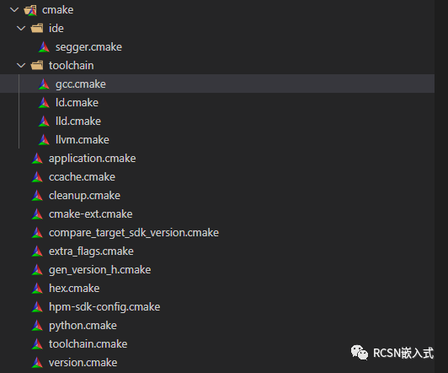This screenshot has width=448, height=373.
Task: Open toolchain.cmake file at root level
Action: click(217, 344)
